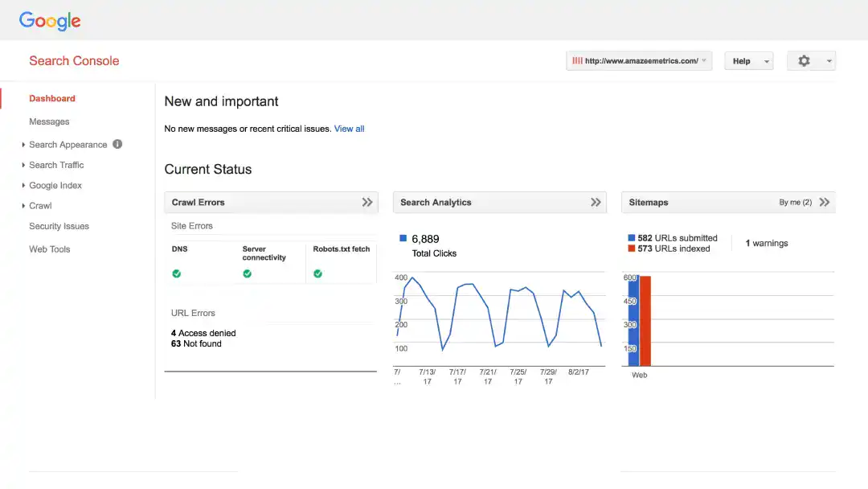Click the Total Clicks label
The width and height of the screenshot is (868, 489).
434,253
